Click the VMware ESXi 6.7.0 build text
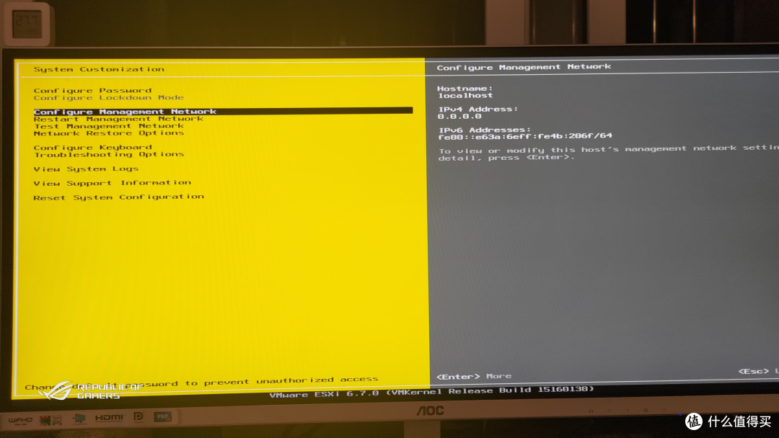Image resolution: width=779 pixels, height=438 pixels. click(431, 392)
